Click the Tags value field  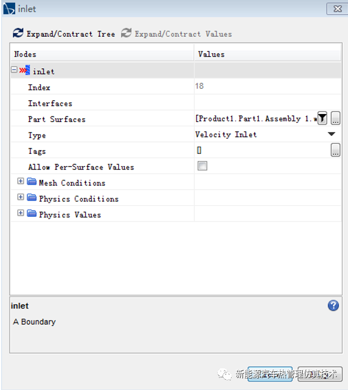(262, 150)
